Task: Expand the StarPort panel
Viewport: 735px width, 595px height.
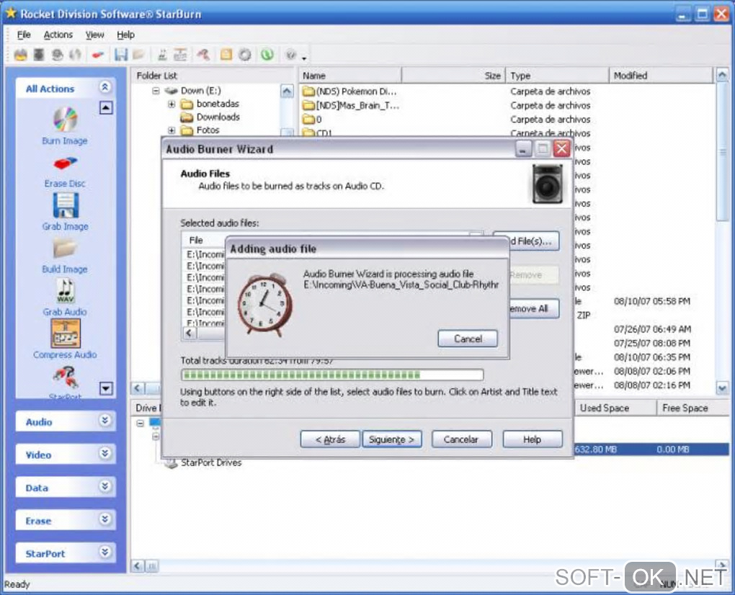Action: (x=105, y=552)
